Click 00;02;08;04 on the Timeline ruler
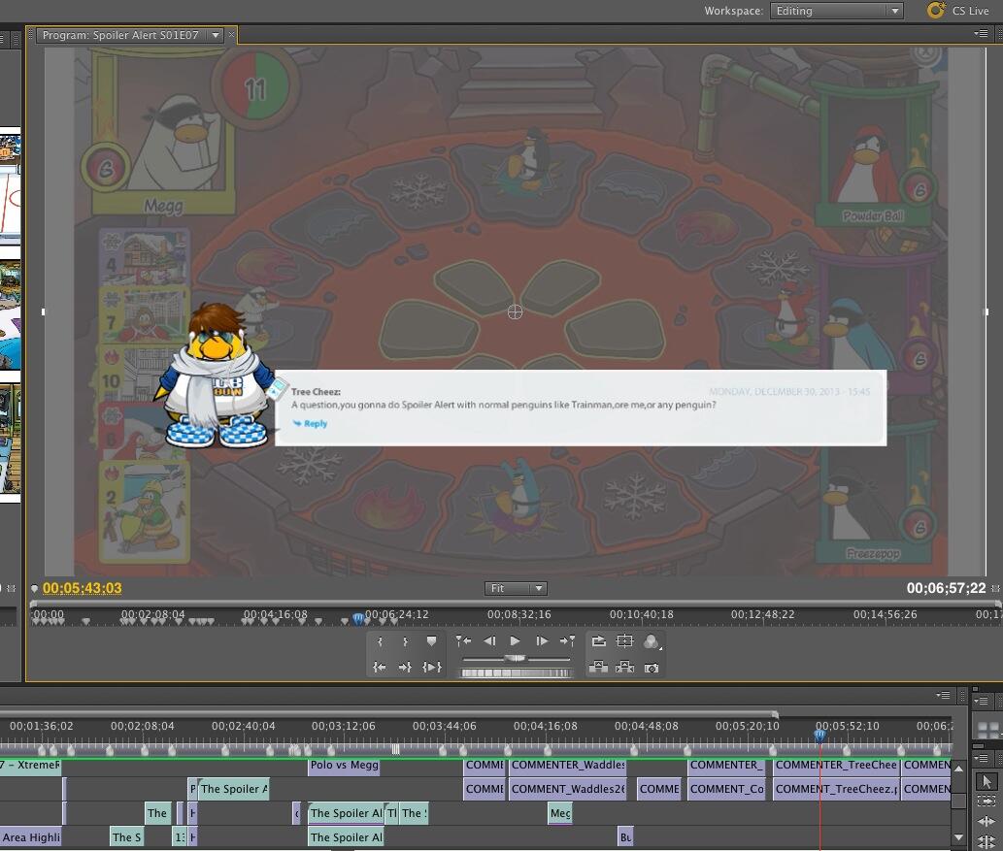This screenshot has height=851, width=1003. (142, 726)
